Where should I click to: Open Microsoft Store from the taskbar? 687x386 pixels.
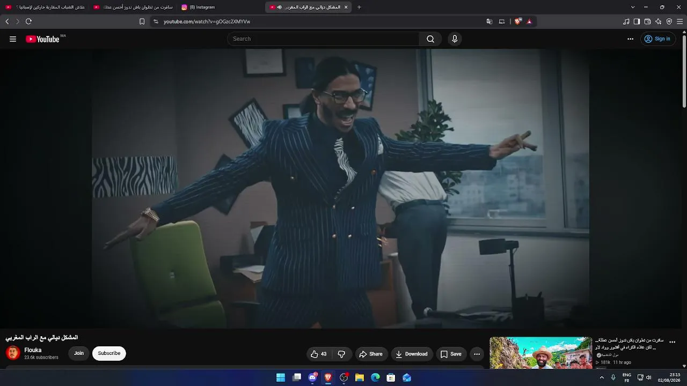391,377
